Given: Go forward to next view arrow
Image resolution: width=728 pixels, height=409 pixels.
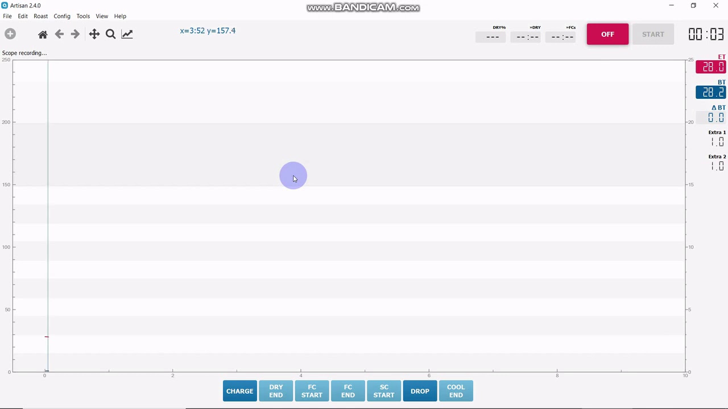Looking at the screenshot, I should (x=75, y=34).
